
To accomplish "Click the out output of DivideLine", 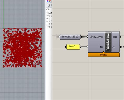I will [x=115, y=37].
